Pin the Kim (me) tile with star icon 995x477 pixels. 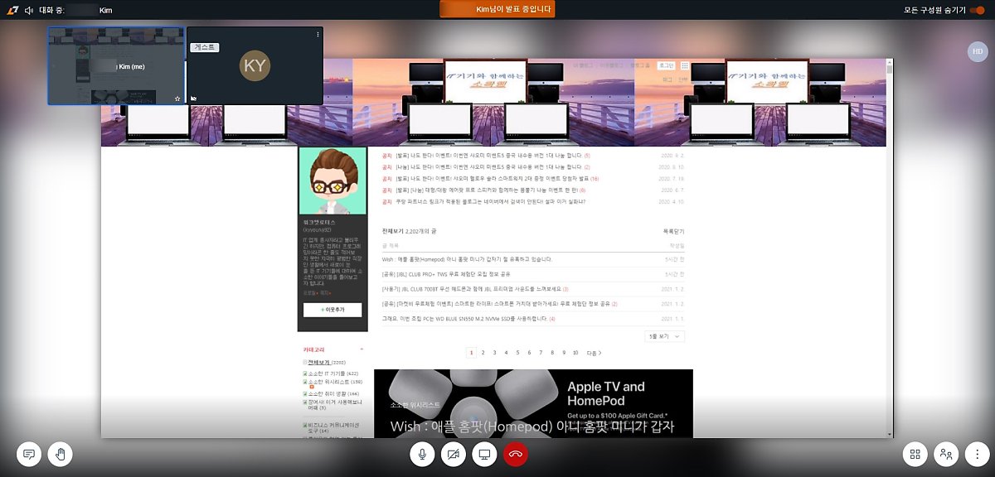click(177, 99)
